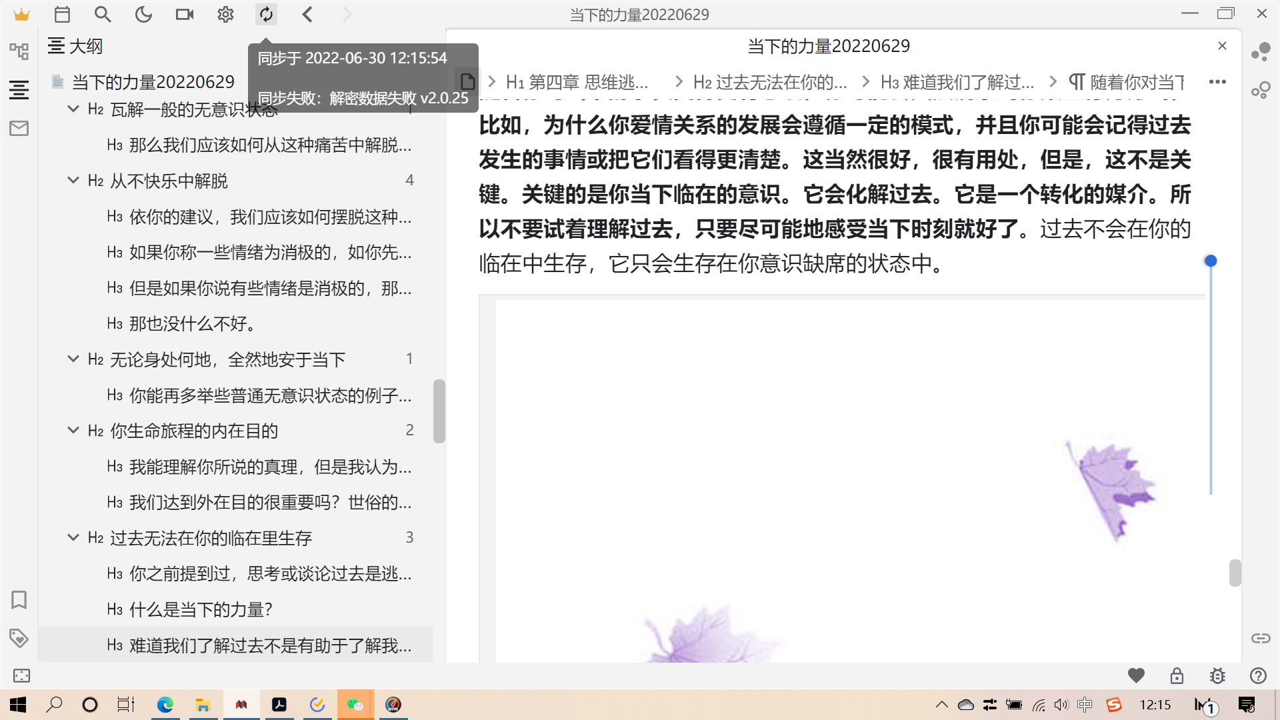The width and height of the screenshot is (1280, 720).
Task: Click the back navigation arrow
Action: (x=307, y=14)
